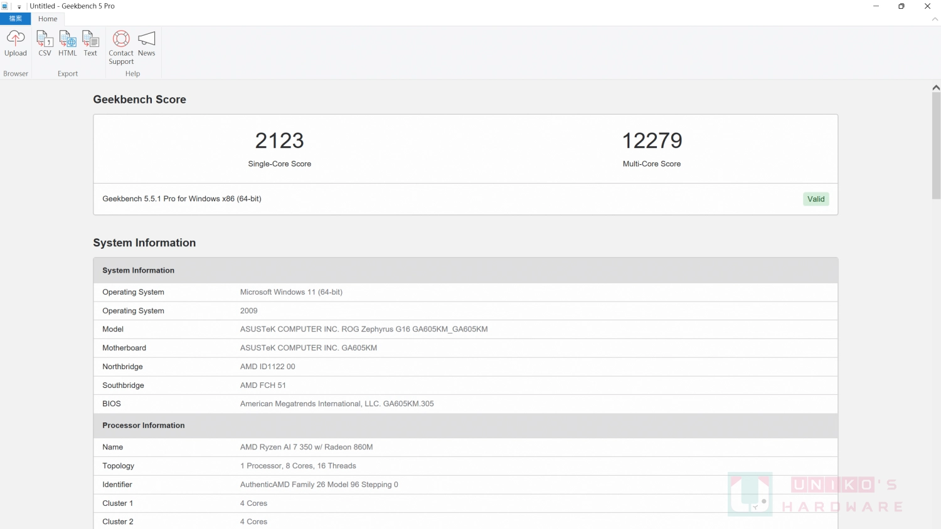The height and width of the screenshot is (529, 941).
Task: Click the Upload to Browser icon
Action: (x=16, y=44)
